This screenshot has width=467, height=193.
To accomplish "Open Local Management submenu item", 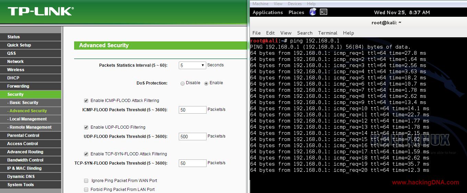I will tap(31, 119).
